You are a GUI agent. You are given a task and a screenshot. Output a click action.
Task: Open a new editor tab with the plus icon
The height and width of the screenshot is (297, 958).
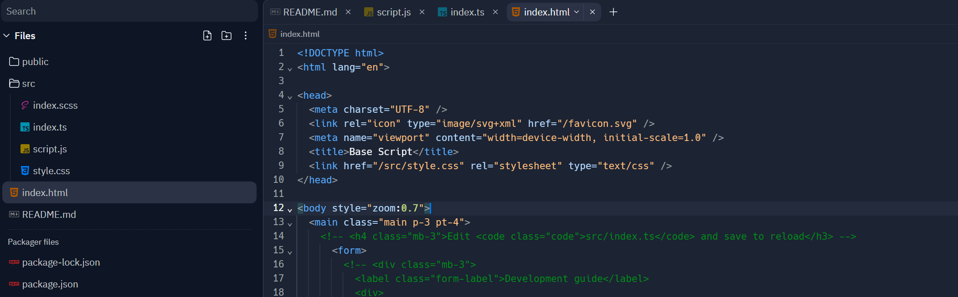tap(613, 12)
